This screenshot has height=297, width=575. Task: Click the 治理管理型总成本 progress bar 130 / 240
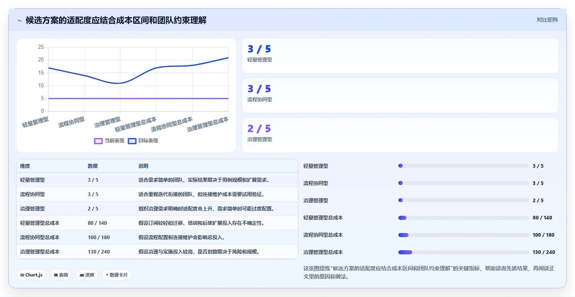pos(464,252)
